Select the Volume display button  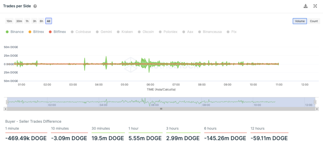coord(300,21)
